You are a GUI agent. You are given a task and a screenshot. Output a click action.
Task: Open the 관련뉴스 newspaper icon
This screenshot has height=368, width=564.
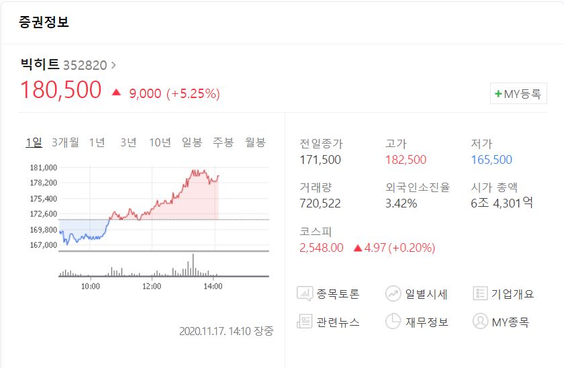tap(304, 321)
